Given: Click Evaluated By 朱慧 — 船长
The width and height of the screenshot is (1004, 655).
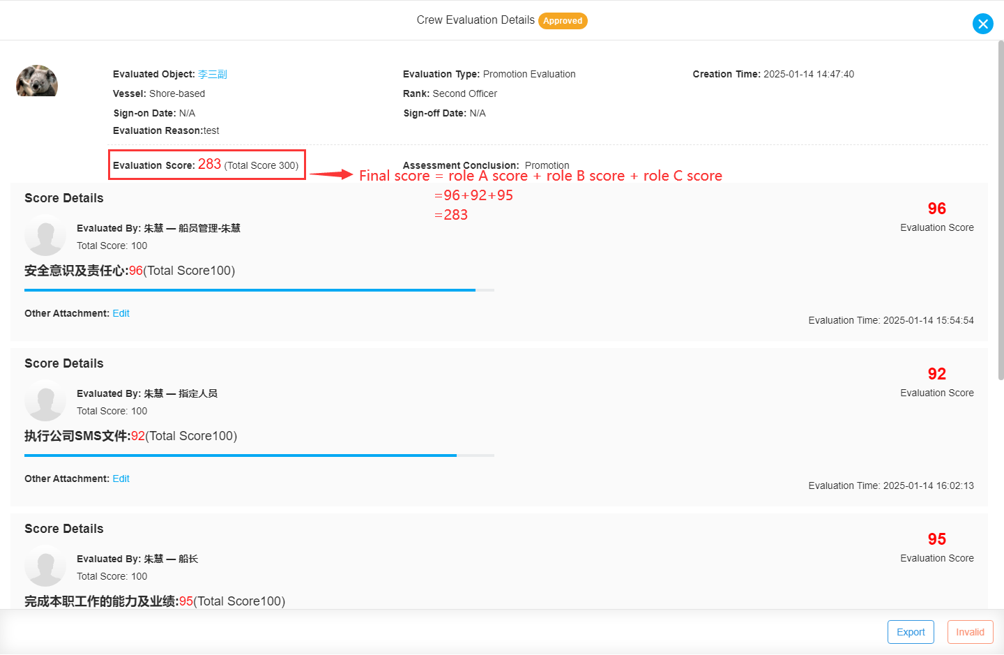Looking at the screenshot, I should tap(137, 559).
